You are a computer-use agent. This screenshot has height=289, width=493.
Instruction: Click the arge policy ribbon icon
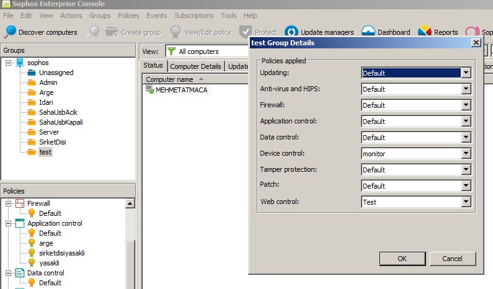coord(32,242)
